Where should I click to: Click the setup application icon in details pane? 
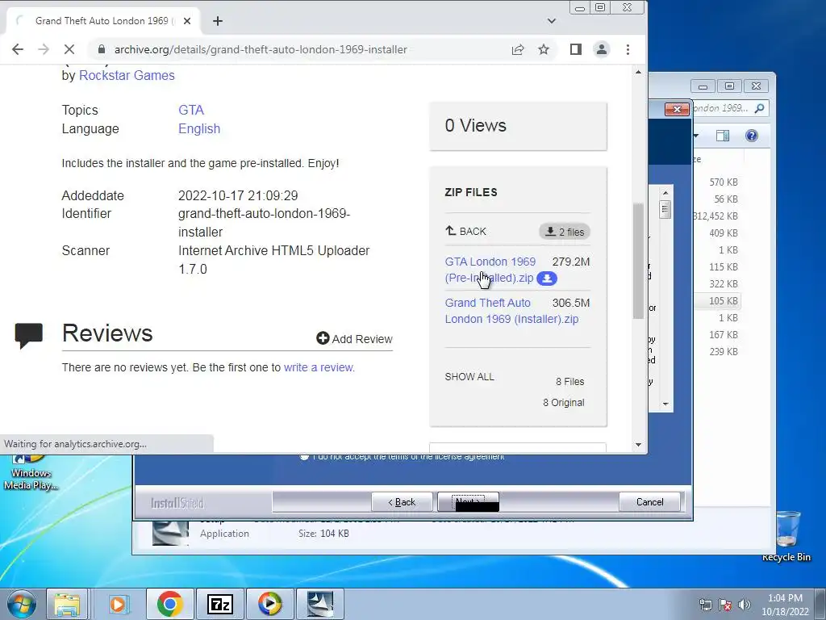tap(170, 533)
